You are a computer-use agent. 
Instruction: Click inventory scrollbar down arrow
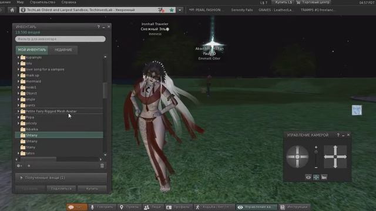(x=105, y=155)
